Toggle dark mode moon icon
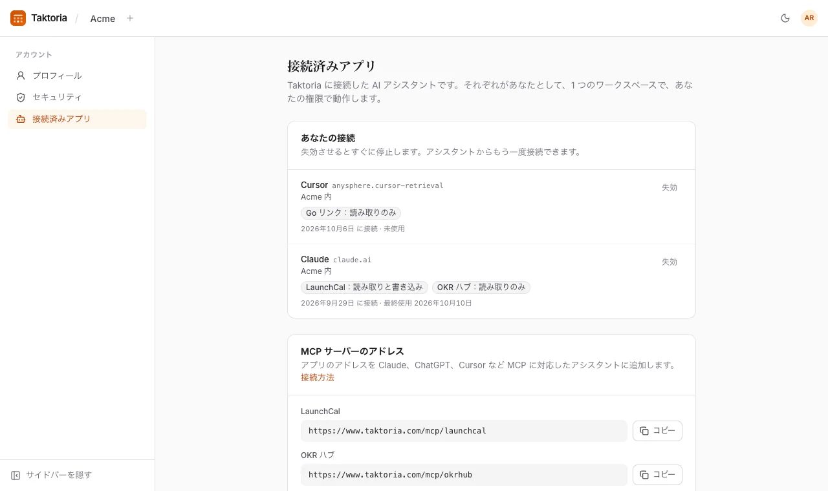The width and height of the screenshot is (828, 491). point(785,18)
